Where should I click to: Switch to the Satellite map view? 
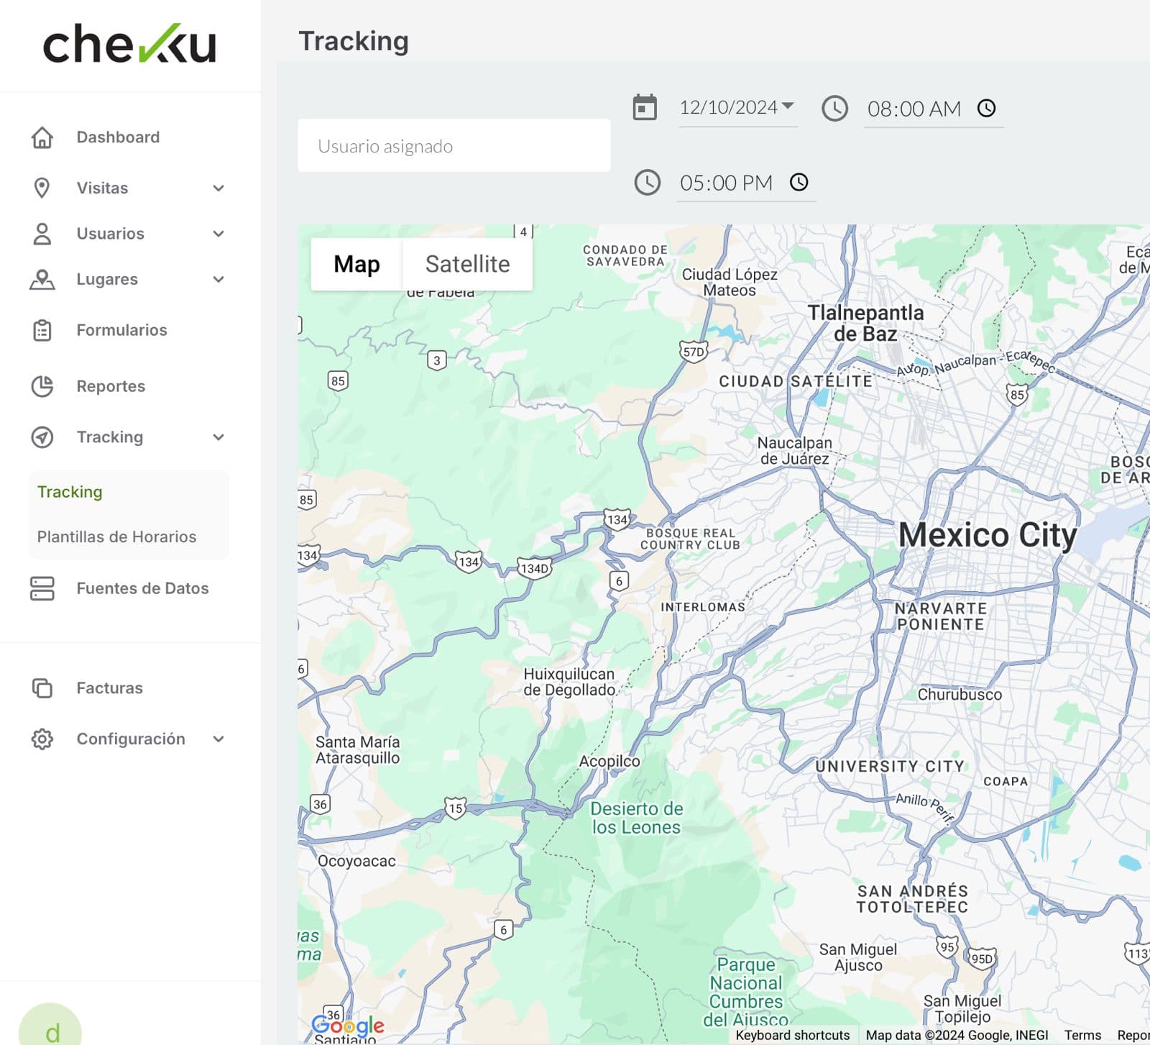pyautogui.click(x=468, y=263)
